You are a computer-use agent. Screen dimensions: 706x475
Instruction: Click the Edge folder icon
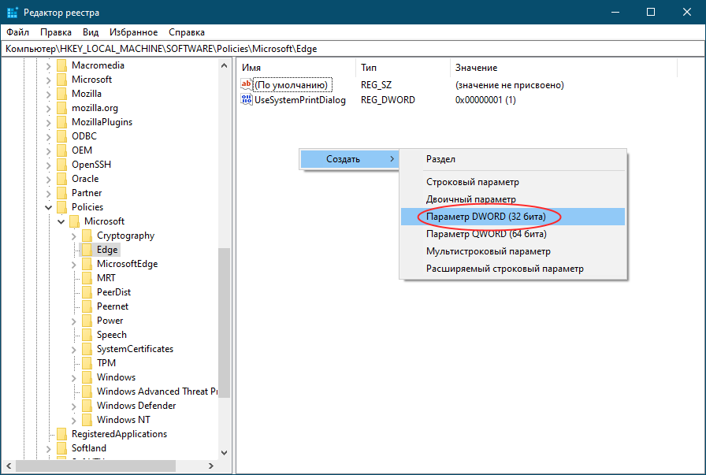[x=87, y=250]
